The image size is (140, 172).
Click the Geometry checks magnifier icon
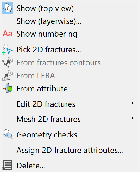tap(8, 134)
